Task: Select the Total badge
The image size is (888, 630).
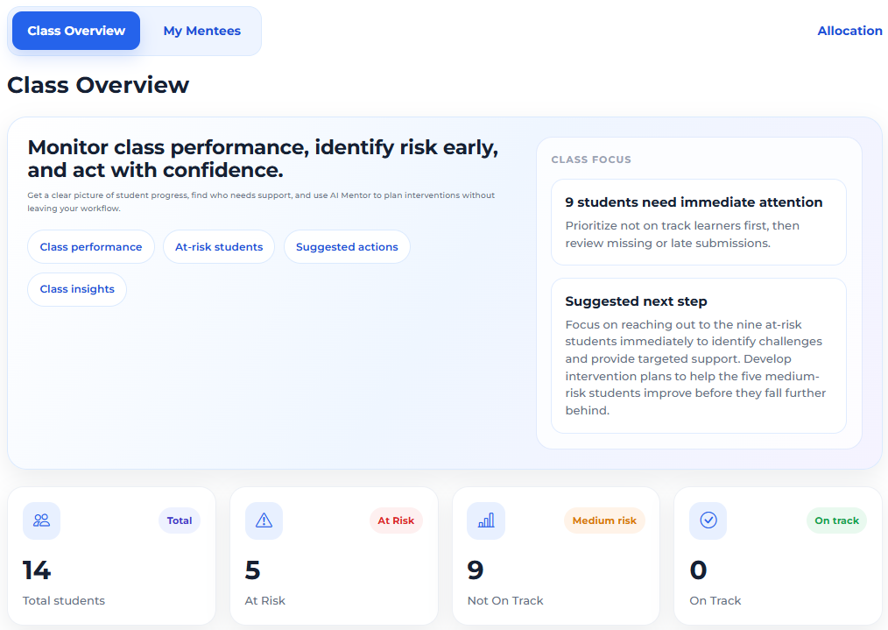Action: coord(180,520)
